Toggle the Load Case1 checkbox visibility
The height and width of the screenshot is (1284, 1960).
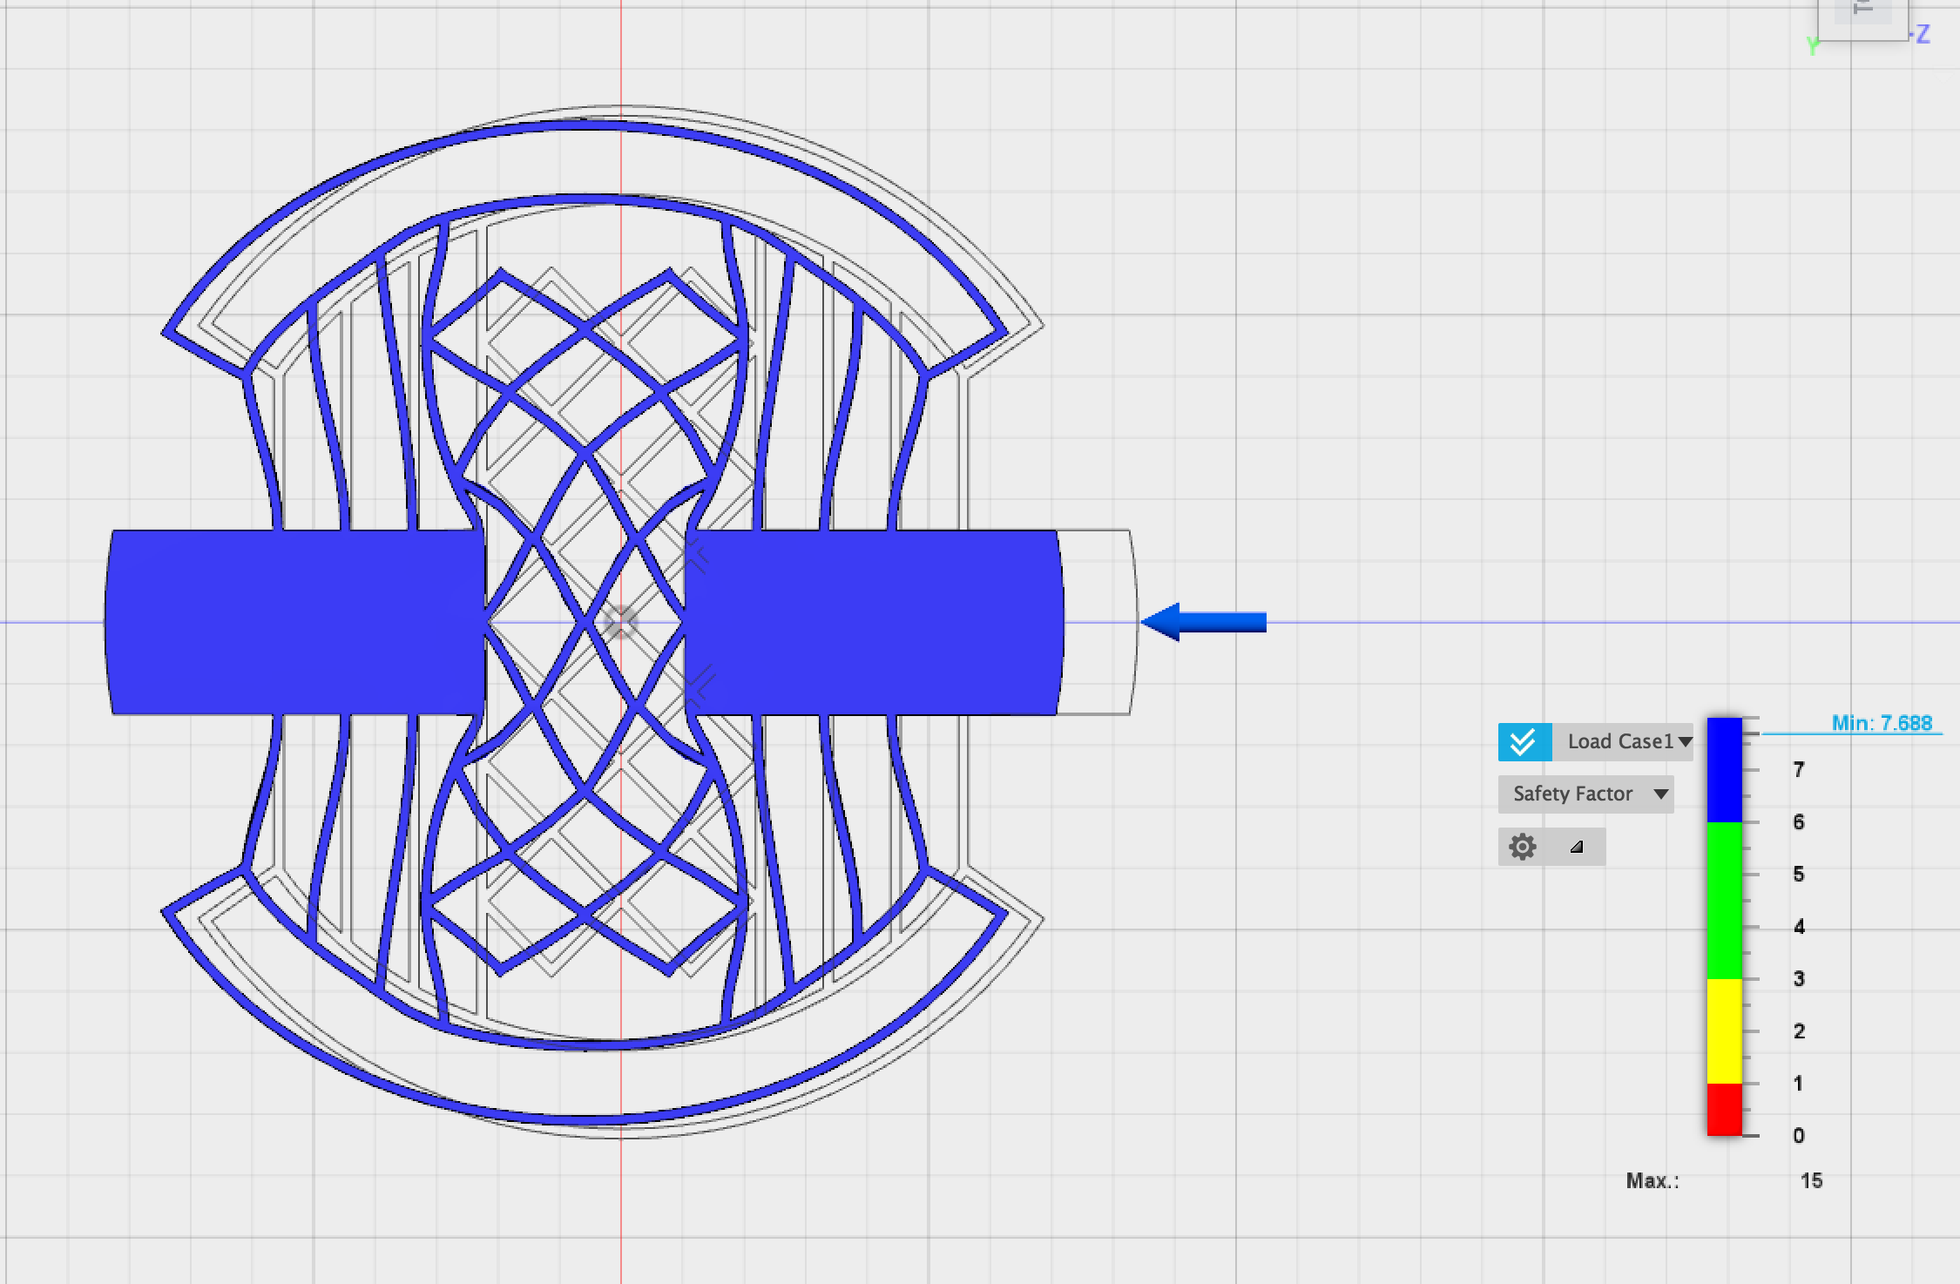click(x=1524, y=741)
